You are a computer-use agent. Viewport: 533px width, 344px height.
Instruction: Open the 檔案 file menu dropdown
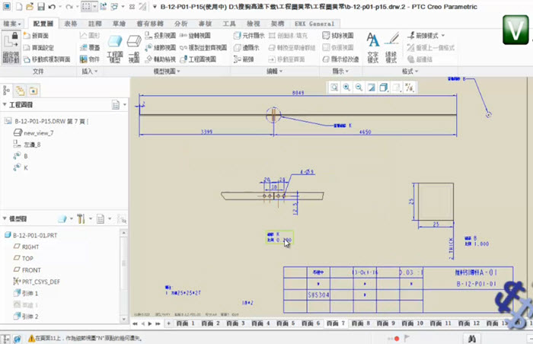12,24
